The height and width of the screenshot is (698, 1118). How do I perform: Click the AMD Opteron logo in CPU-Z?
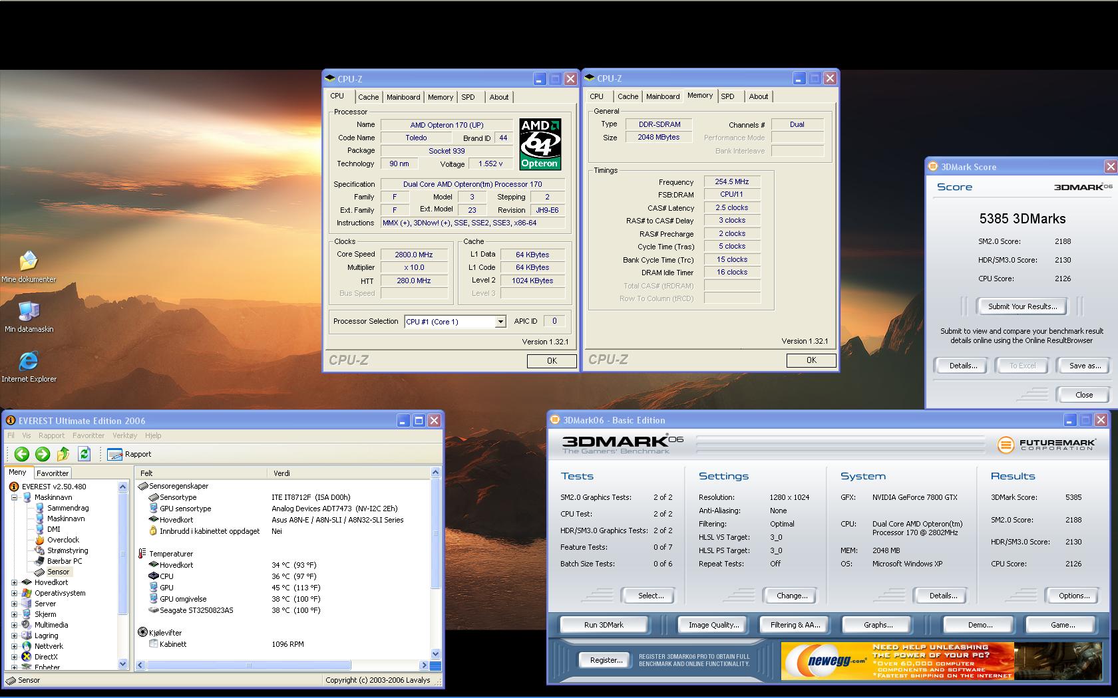(540, 144)
